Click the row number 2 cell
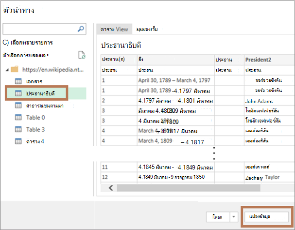Viewport: 295px width, 230px height. [x=119, y=101]
